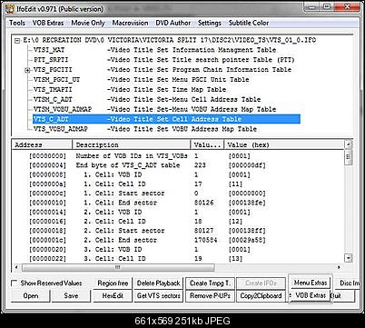
Task: Click the Menu Extras button
Action: 311,283
